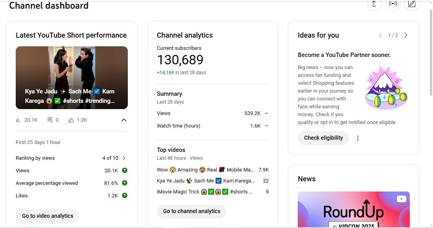Image resolution: width=433 pixels, height=228 pixels.
Task: Open three-dot menu beside Check eligibility
Action: [358, 138]
